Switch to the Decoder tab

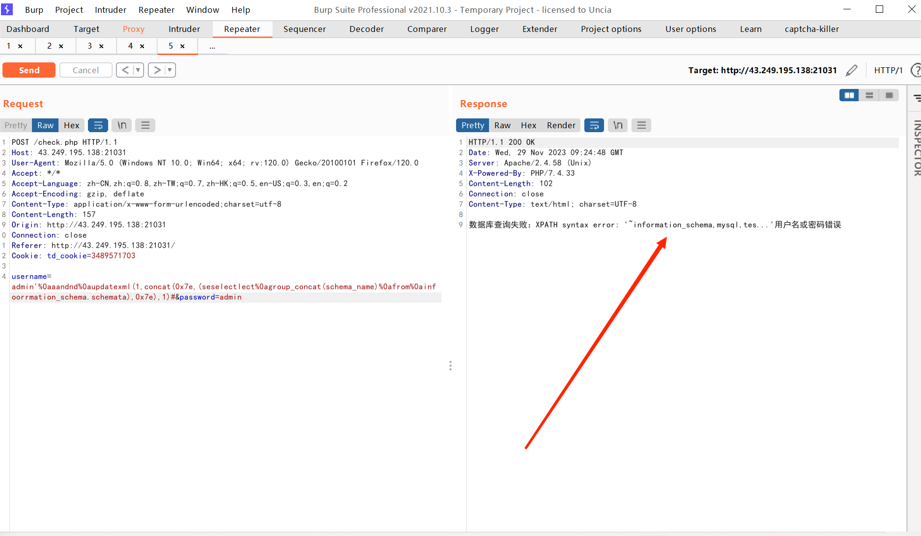tap(367, 29)
